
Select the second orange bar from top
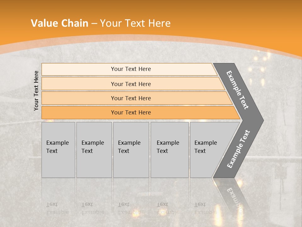point(131,84)
